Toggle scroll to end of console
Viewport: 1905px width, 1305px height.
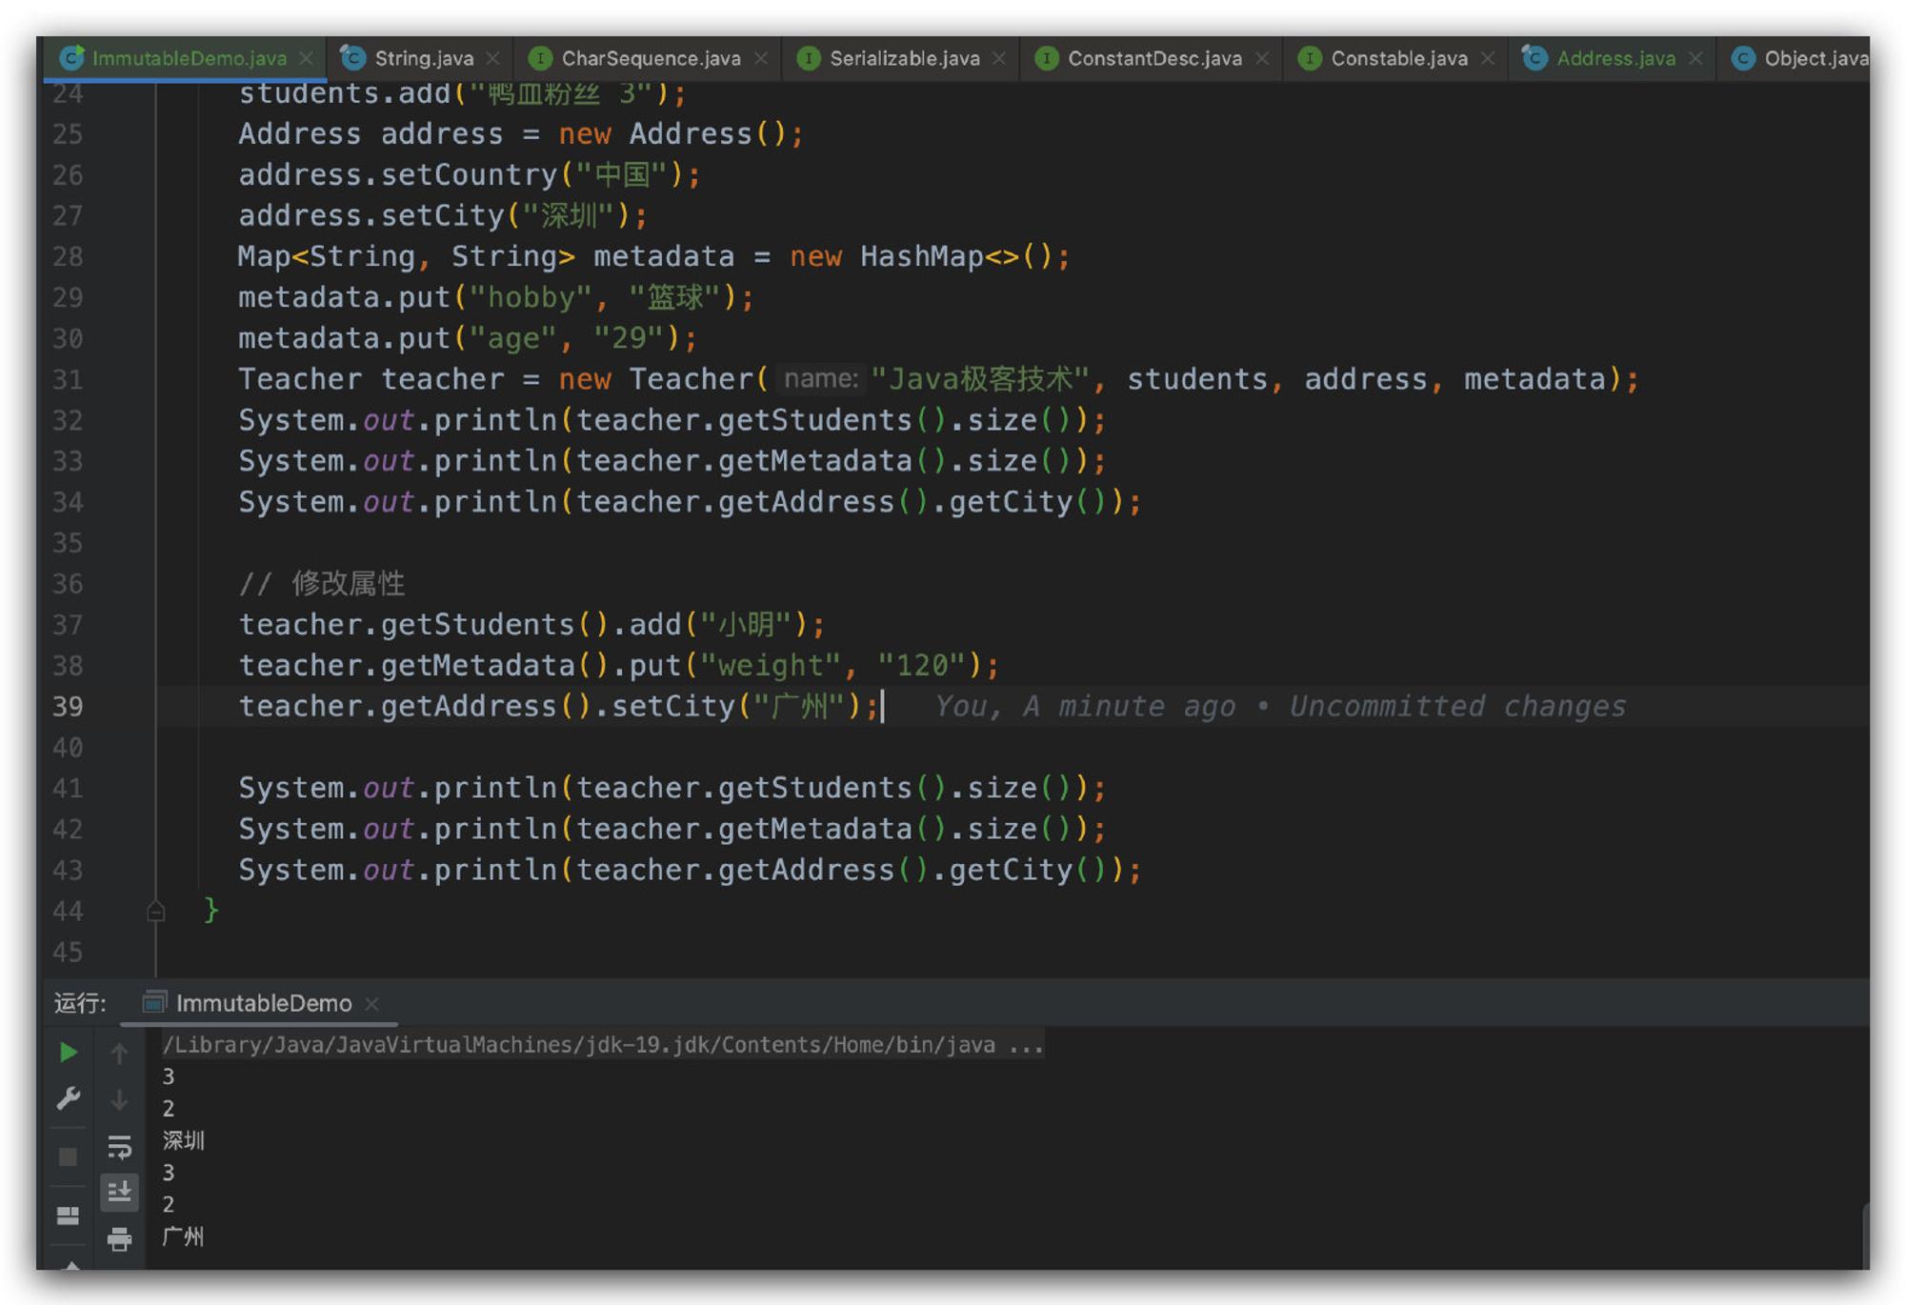tap(119, 1192)
